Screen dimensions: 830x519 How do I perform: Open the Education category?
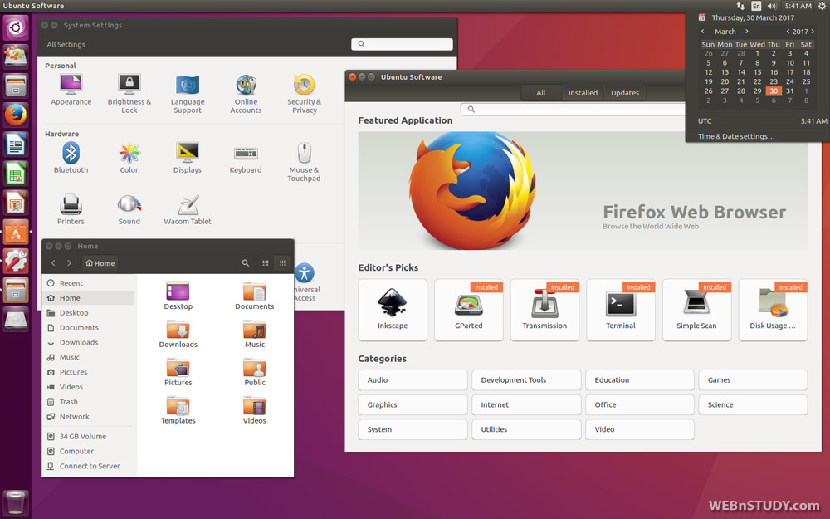pos(640,380)
